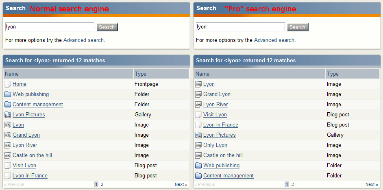The image size is (383, 190).
Task: Focus the right Pro search text field
Action: tap(240, 27)
